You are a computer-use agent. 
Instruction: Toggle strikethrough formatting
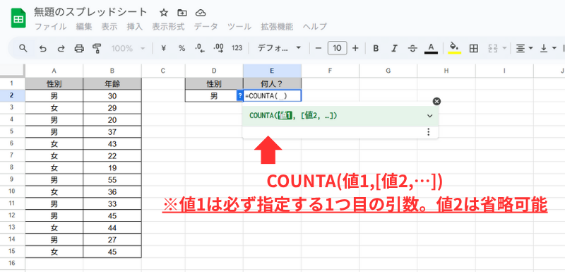point(413,48)
